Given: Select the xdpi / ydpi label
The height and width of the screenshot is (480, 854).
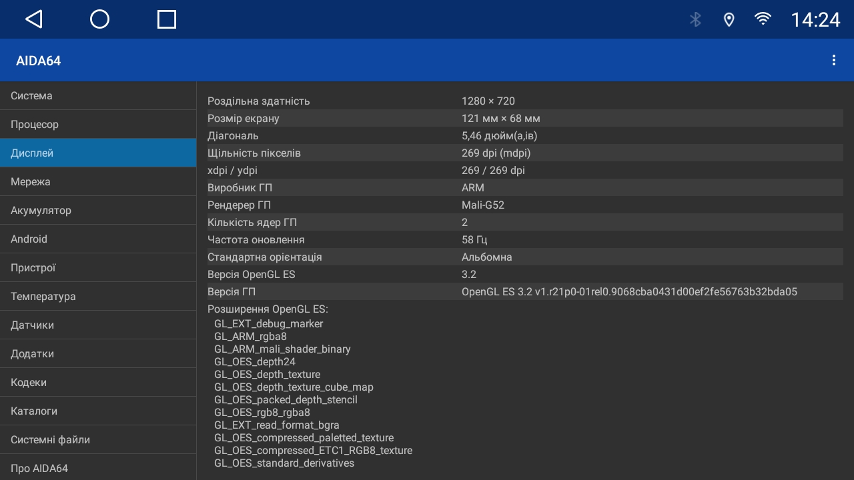Looking at the screenshot, I should (x=232, y=171).
